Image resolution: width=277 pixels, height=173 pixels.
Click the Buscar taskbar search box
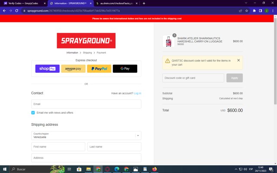[x=37, y=169]
